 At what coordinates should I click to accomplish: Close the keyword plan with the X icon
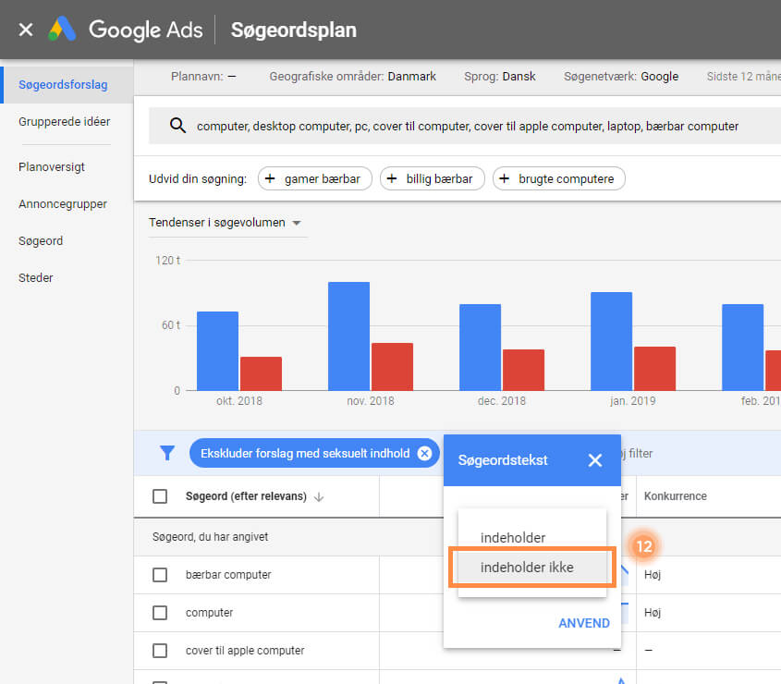[x=26, y=30]
